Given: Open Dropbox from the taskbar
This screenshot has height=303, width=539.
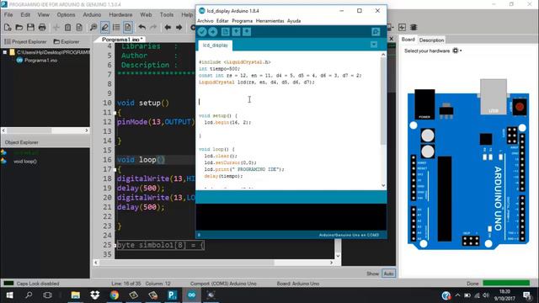Looking at the screenshot, I should [x=95, y=295].
